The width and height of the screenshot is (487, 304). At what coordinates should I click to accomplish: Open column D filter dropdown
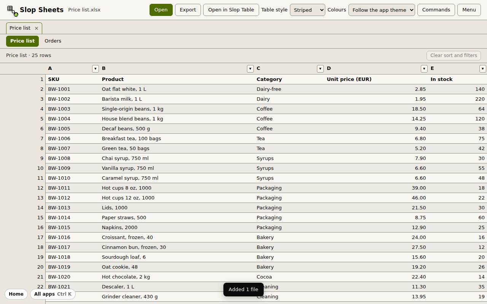424,69
